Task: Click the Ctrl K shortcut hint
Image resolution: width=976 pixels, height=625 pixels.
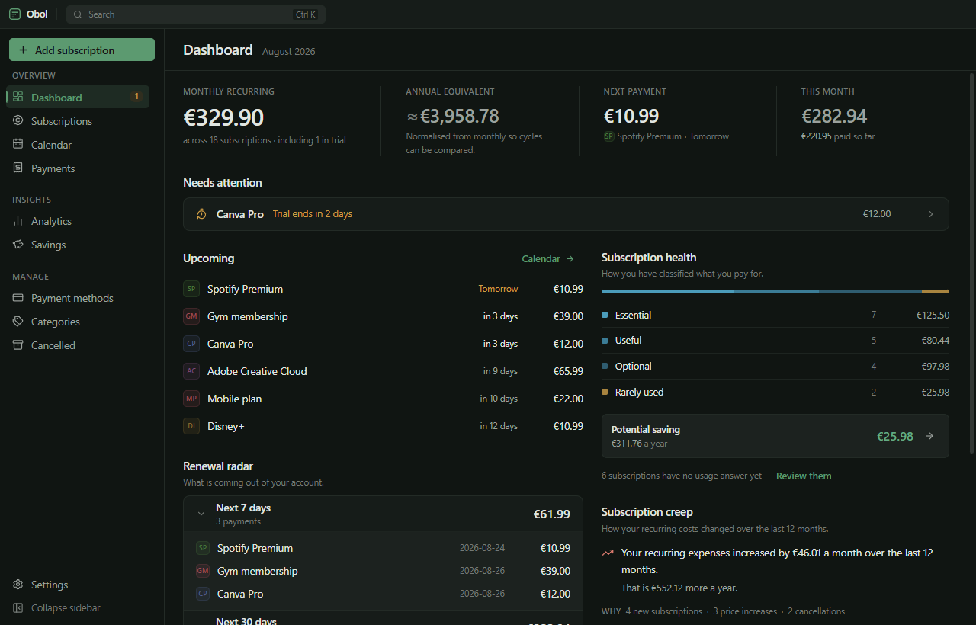Action: 305,14
